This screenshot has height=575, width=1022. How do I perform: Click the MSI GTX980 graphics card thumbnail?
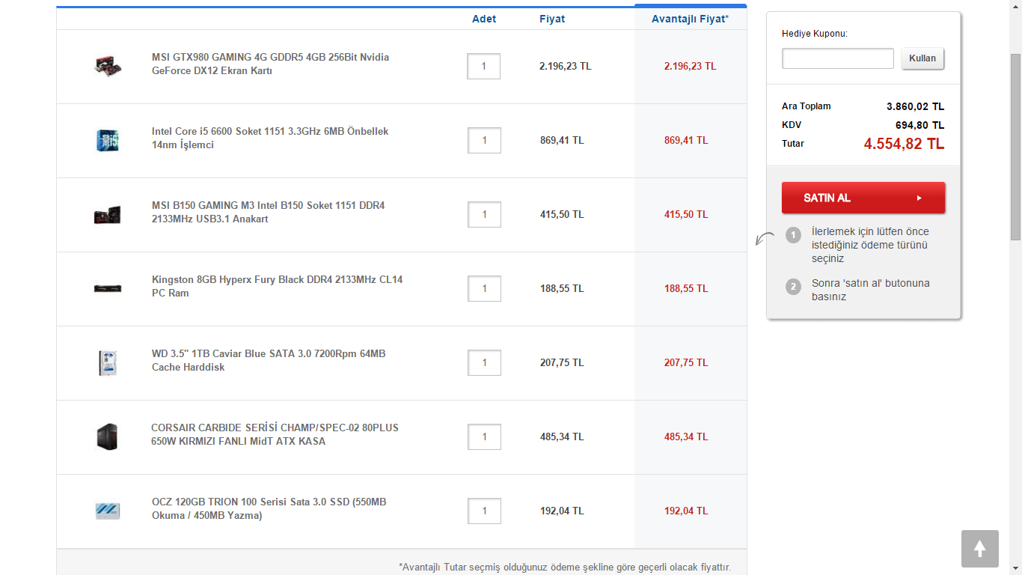pyautogui.click(x=108, y=66)
